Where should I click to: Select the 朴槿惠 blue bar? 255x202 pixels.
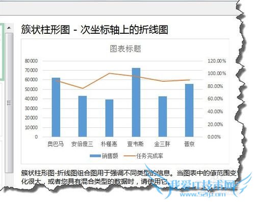109,118
